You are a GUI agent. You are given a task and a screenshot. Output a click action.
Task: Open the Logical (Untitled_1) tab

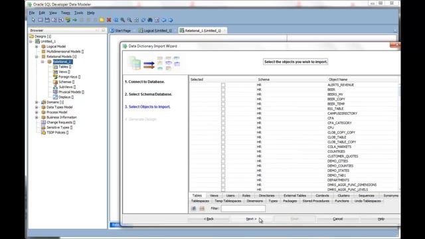coord(155,31)
